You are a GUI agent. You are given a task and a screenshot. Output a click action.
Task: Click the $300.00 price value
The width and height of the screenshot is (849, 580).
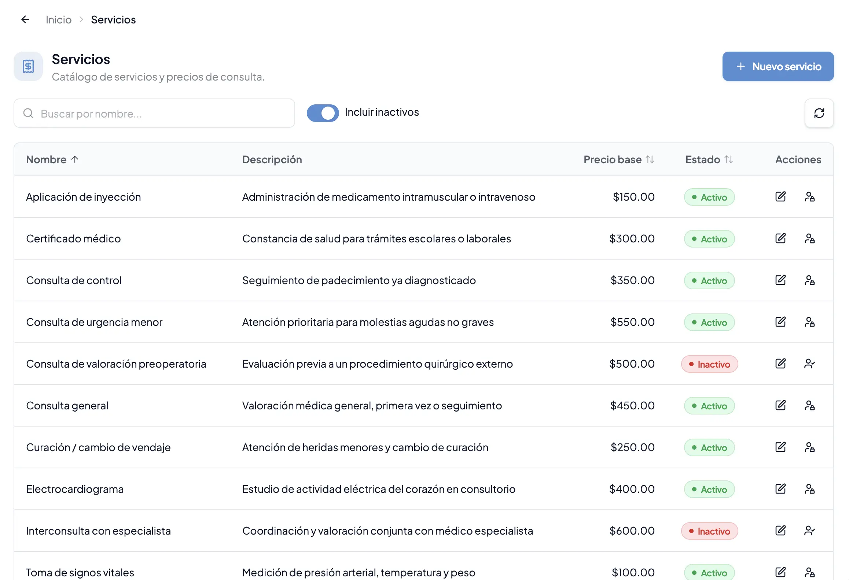click(632, 239)
